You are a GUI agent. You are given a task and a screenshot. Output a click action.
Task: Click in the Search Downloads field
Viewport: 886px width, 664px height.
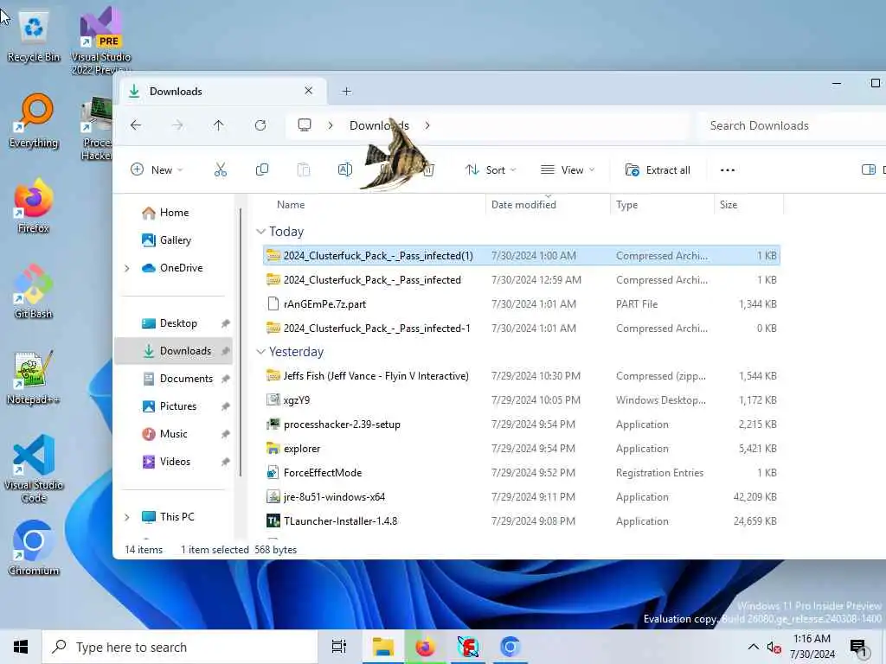[791, 125]
